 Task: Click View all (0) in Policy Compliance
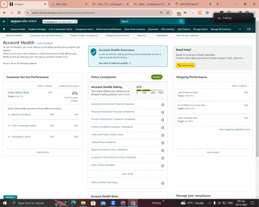coord(127,174)
